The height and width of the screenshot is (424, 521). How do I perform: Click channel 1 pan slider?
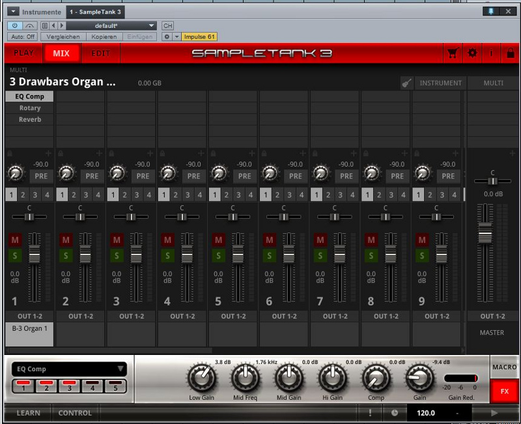point(29,217)
